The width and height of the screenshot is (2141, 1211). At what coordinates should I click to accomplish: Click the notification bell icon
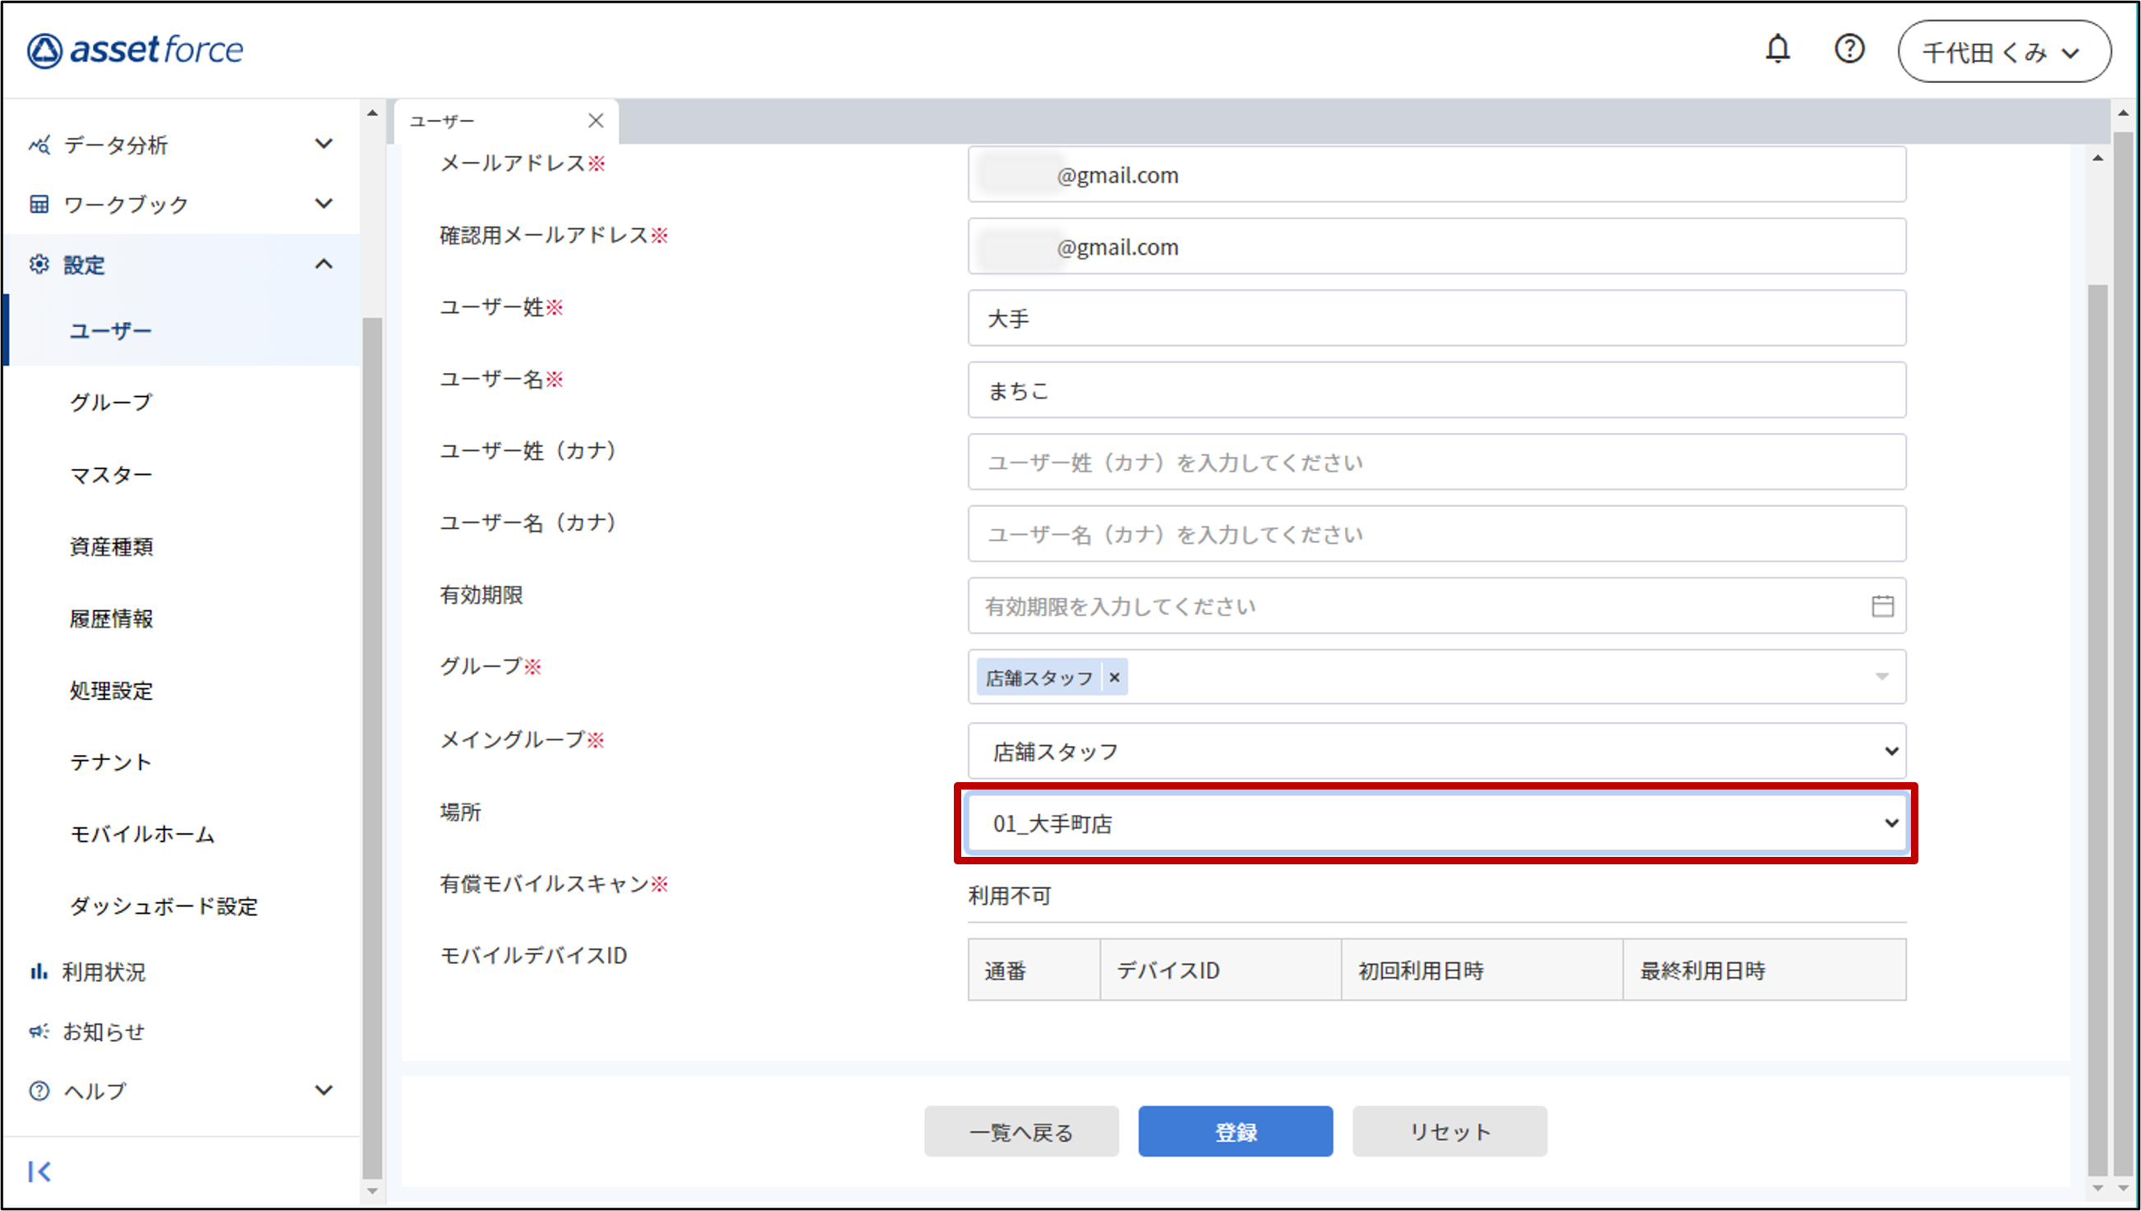coord(1777,49)
